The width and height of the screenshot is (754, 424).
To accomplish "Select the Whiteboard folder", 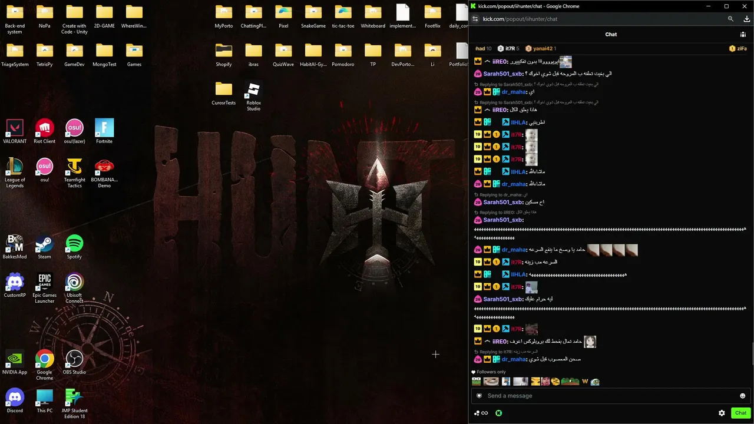I will point(373,17).
